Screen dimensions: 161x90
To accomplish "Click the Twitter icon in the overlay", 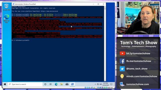I will 122,69.
